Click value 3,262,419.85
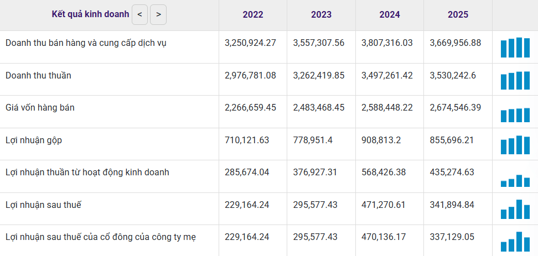The height and width of the screenshot is (256, 538). tap(319, 75)
